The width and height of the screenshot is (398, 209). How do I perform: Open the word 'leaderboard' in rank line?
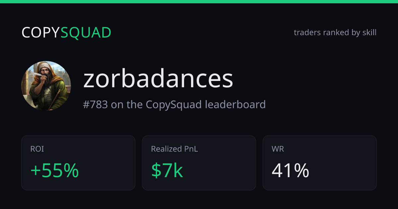[235, 104]
